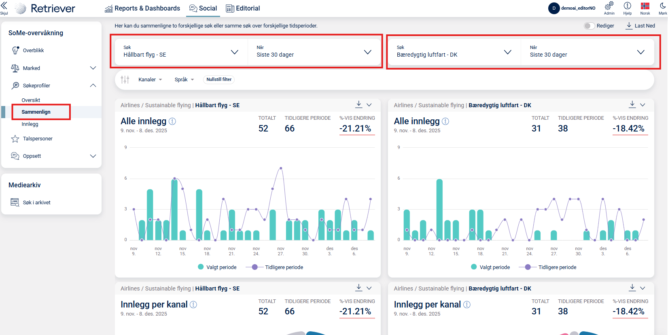Open the Hjelp info icon
The image size is (668, 335).
pos(627,6)
